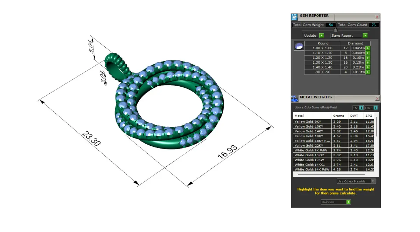Click green arrow on 1.40 X 1.40 row
The width and height of the screenshot is (420, 232).
[368, 67]
